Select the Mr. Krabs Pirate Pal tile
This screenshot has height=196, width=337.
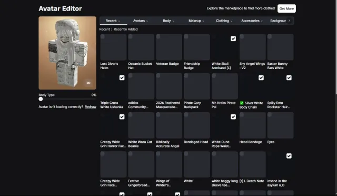click(225, 86)
